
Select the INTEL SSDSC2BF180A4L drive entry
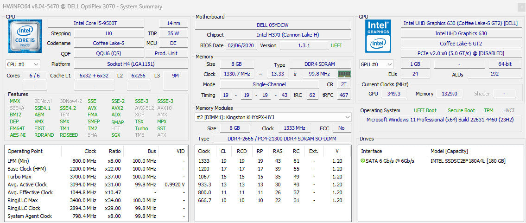coord(468,161)
